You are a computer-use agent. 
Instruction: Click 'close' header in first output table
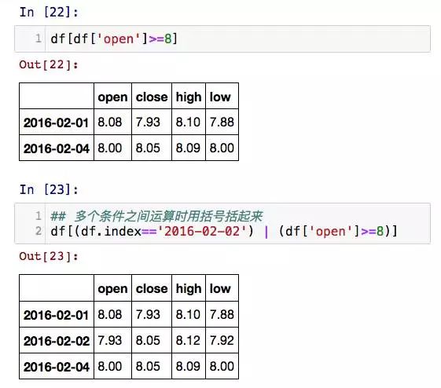click(152, 97)
